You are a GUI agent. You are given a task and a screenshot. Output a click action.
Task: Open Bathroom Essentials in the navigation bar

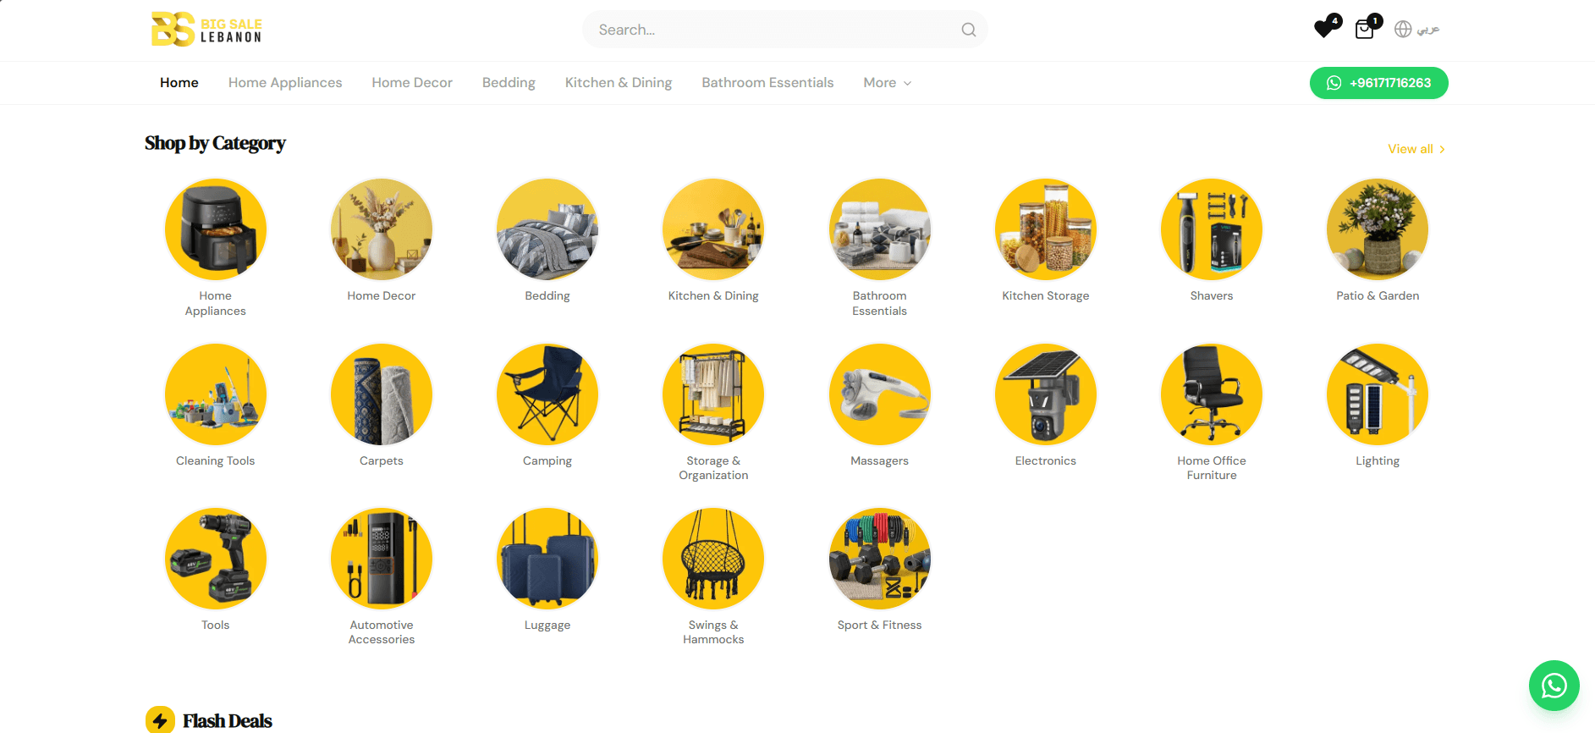coord(767,83)
